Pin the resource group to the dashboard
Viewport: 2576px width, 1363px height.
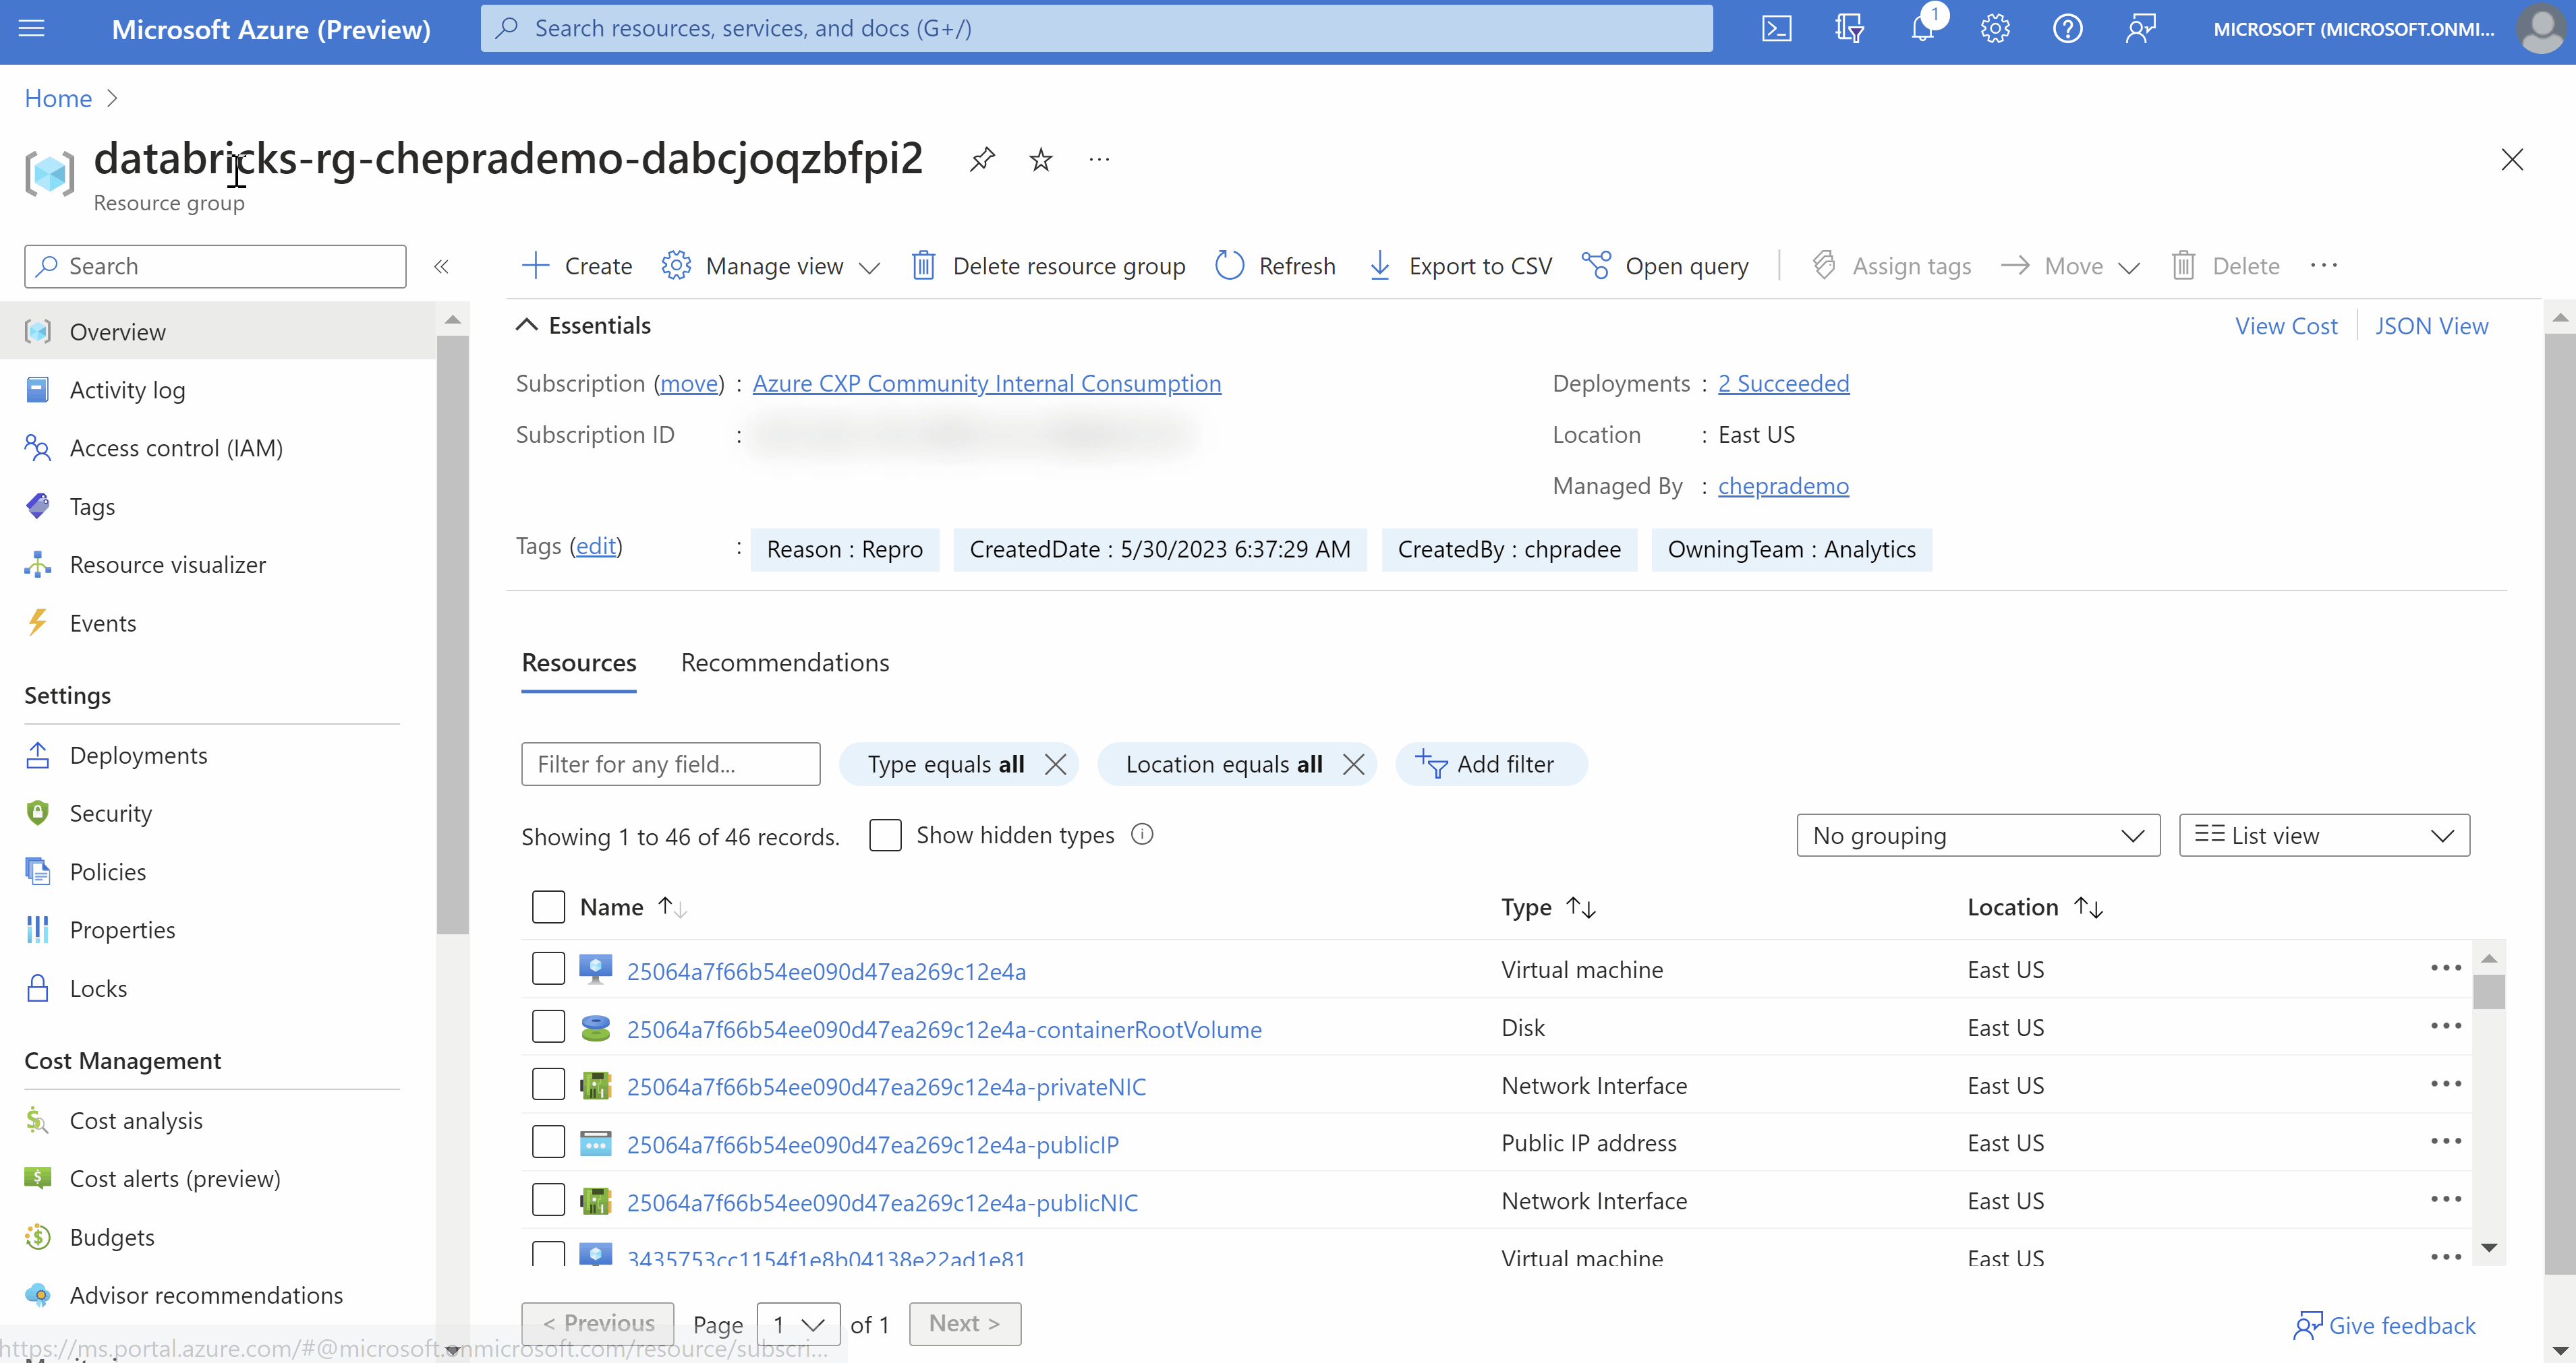pyautogui.click(x=982, y=160)
